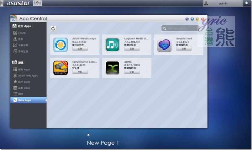Viewport: 252px width, 150px height.
Task: Click version text 1.0.1.r424
Action: pyautogui.click(x=182, y=42)
